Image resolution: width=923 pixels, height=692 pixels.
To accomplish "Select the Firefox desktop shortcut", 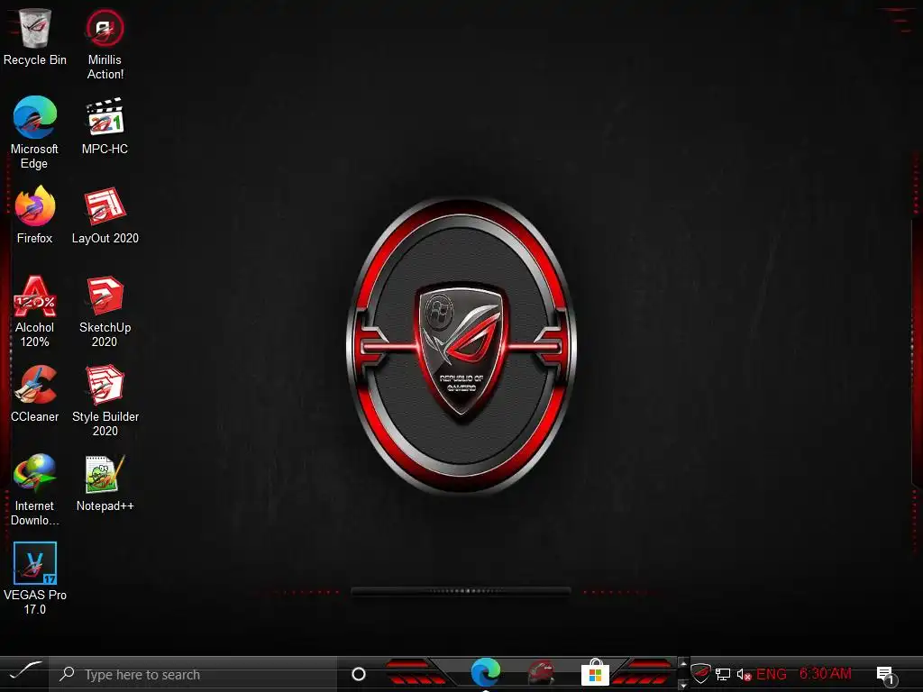I will click(x=35, y=214).
